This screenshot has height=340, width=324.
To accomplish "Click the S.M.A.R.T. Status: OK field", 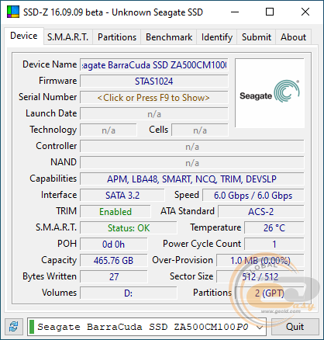I will (129, 228).
